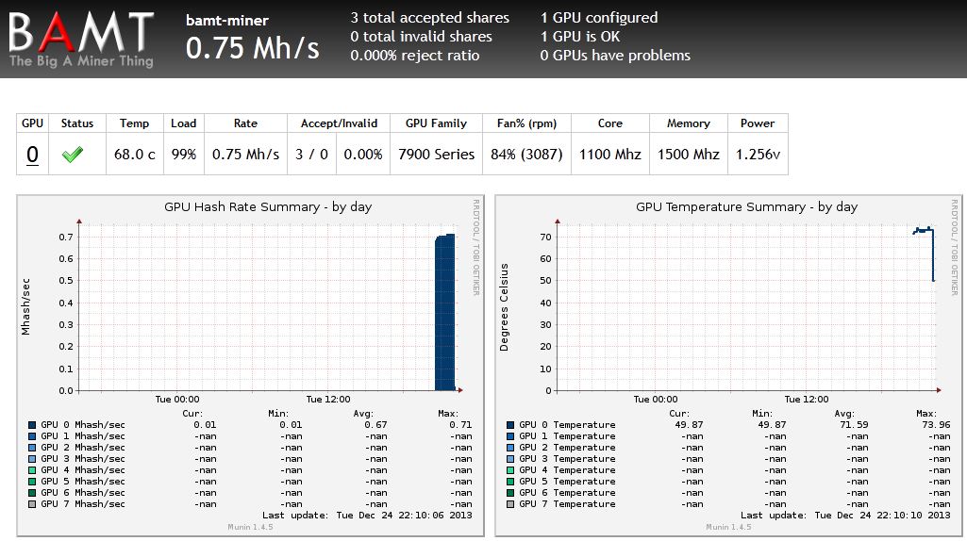The image size is (967, 541).
Task: Click the GPU 6 Mhash/sec legend swatch
Action: pos(32,493)
